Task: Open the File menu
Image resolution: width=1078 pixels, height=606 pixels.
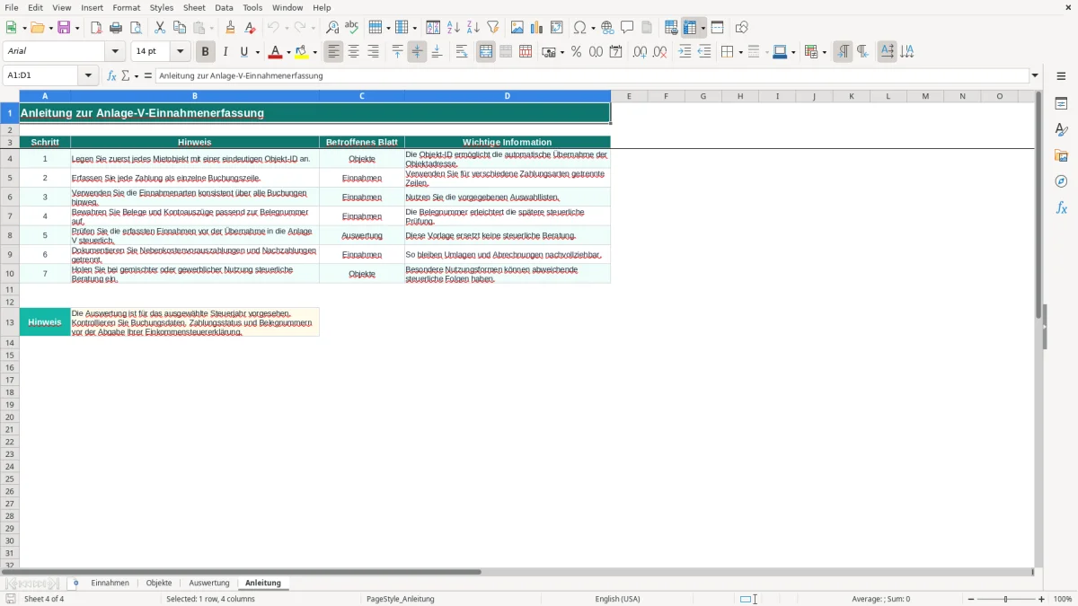Action: 12,7
